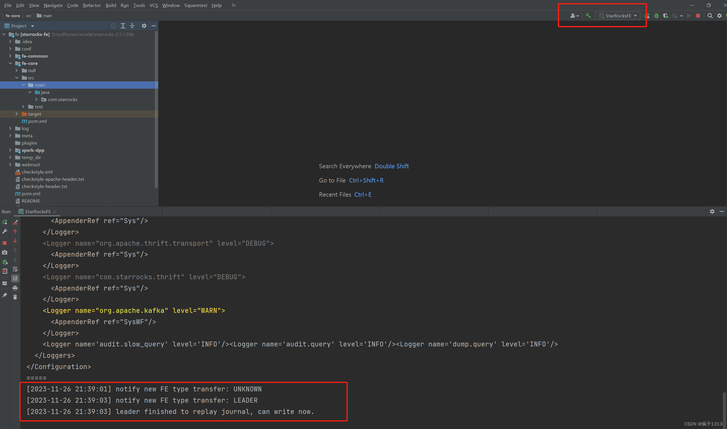This screenshot has height=429, width=727.
Task: Print console output with the printer icon
Action: [x=15, y=288]
